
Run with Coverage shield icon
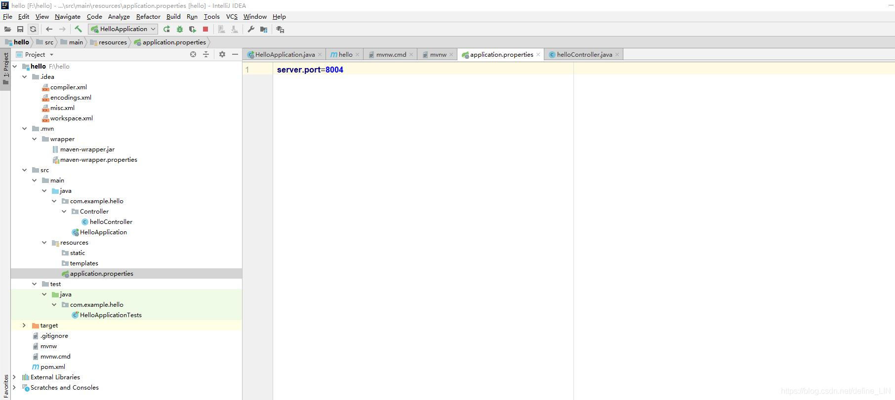pos(193,29)
